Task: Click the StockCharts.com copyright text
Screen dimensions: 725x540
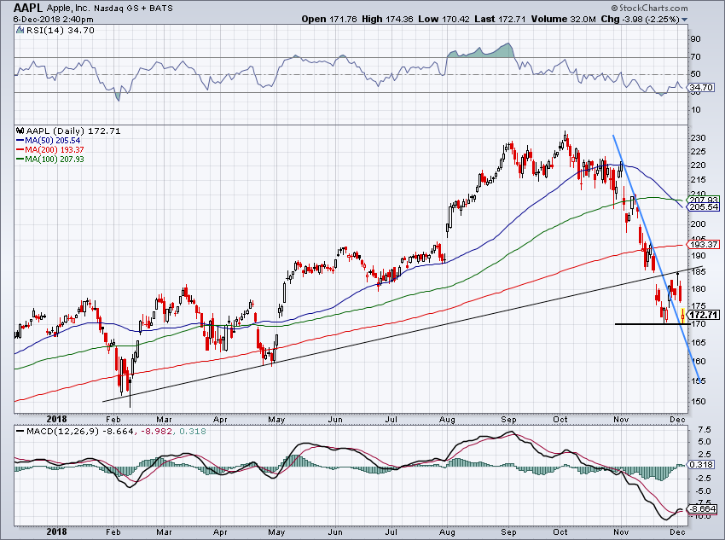Action: point(649,8)
